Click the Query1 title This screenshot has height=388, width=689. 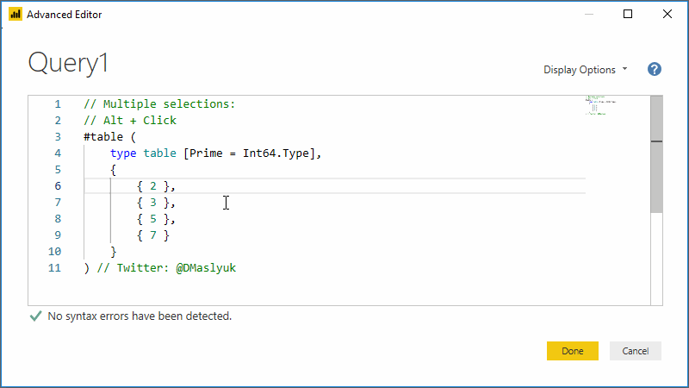click(x=68, y=62)
